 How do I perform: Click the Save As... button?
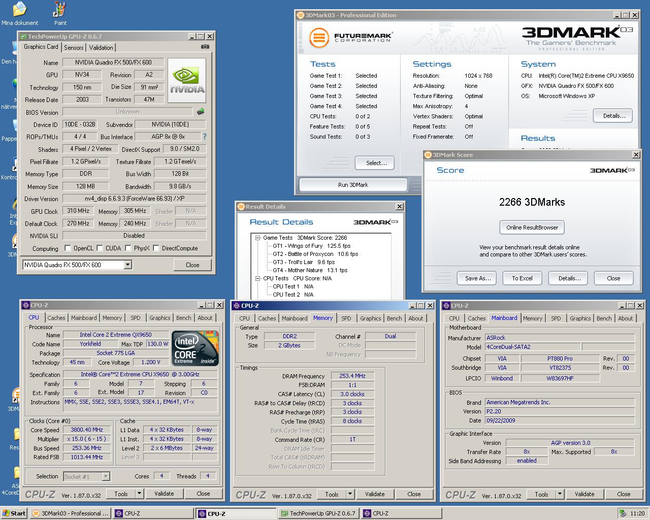pos(478,278)
